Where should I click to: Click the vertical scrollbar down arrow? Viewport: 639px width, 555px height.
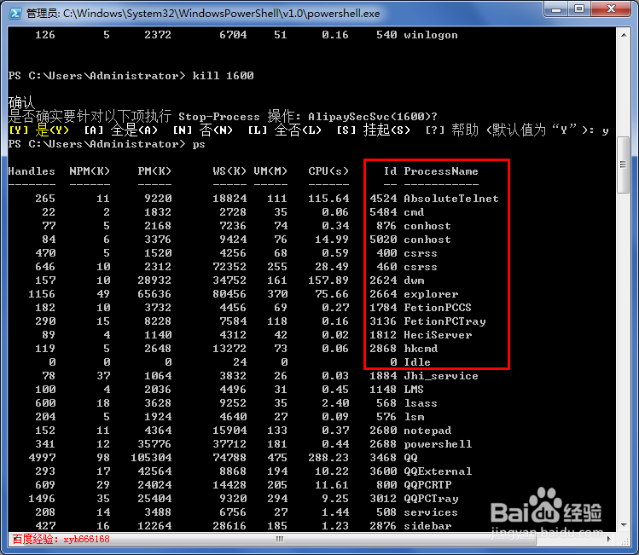(x=624, y=525)
